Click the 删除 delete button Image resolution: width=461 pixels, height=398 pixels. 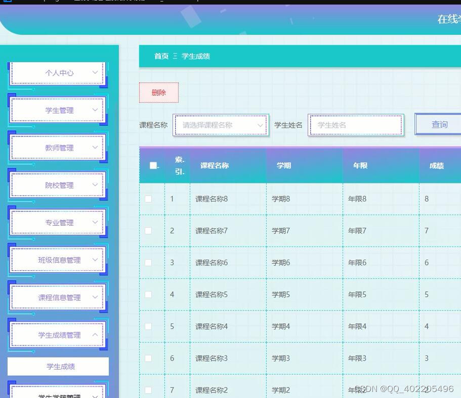point(158,92)
